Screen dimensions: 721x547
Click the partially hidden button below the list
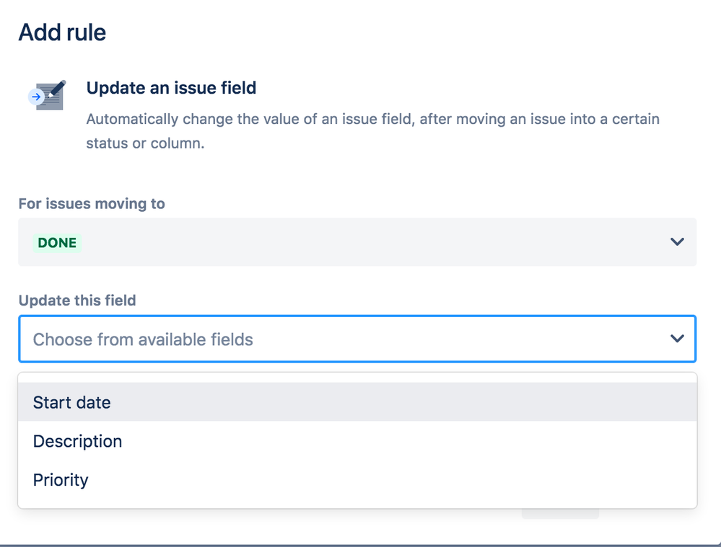pos(560,514)
